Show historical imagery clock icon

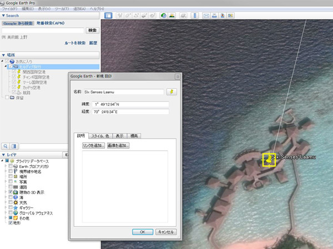tap(164, 16)
